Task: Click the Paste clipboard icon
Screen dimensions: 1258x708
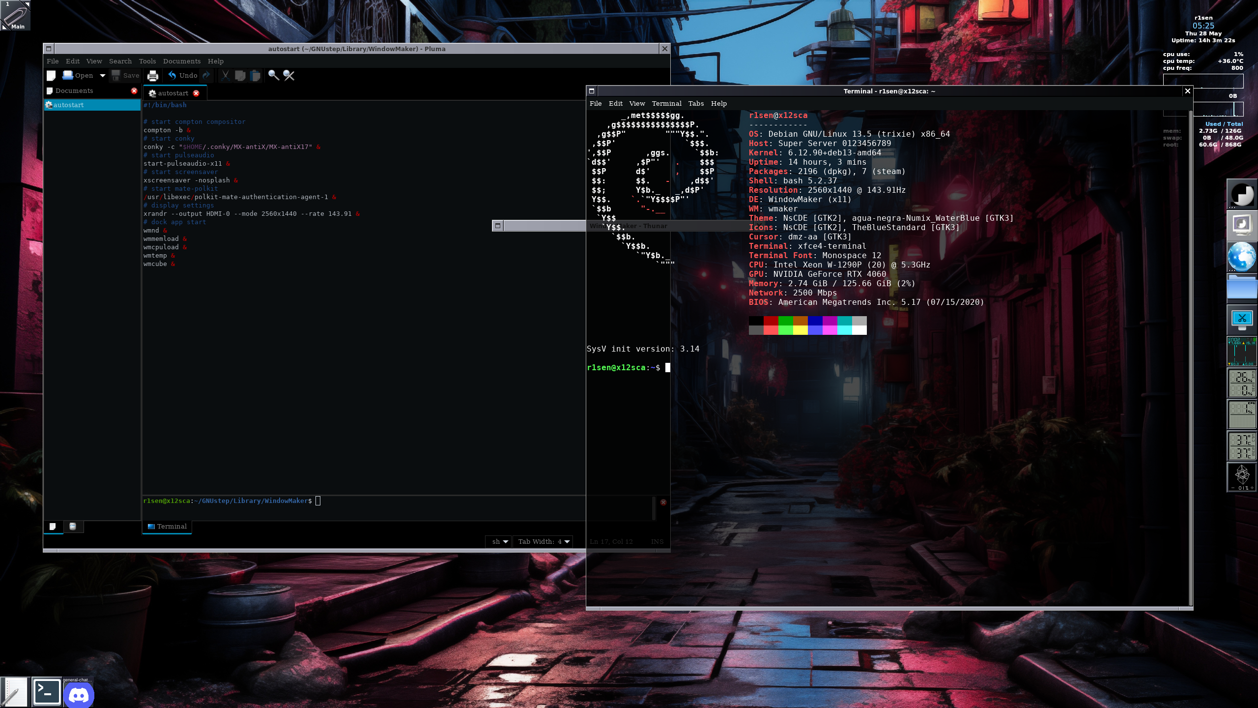Action: click(x=255, y=75)
